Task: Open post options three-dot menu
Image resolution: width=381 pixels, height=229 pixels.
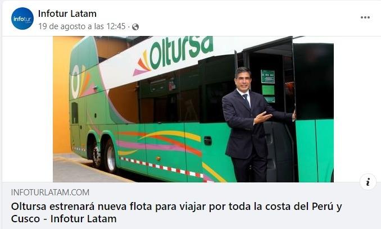Action: click(365, 17)
